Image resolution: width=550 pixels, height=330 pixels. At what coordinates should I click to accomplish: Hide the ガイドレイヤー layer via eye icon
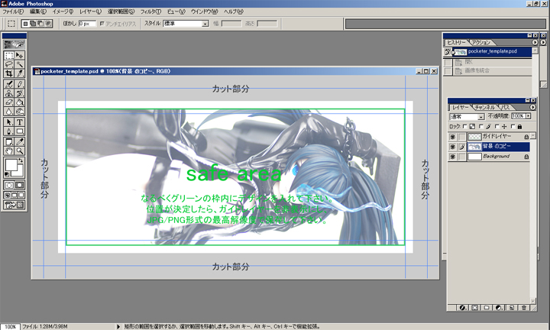point(452,137)
